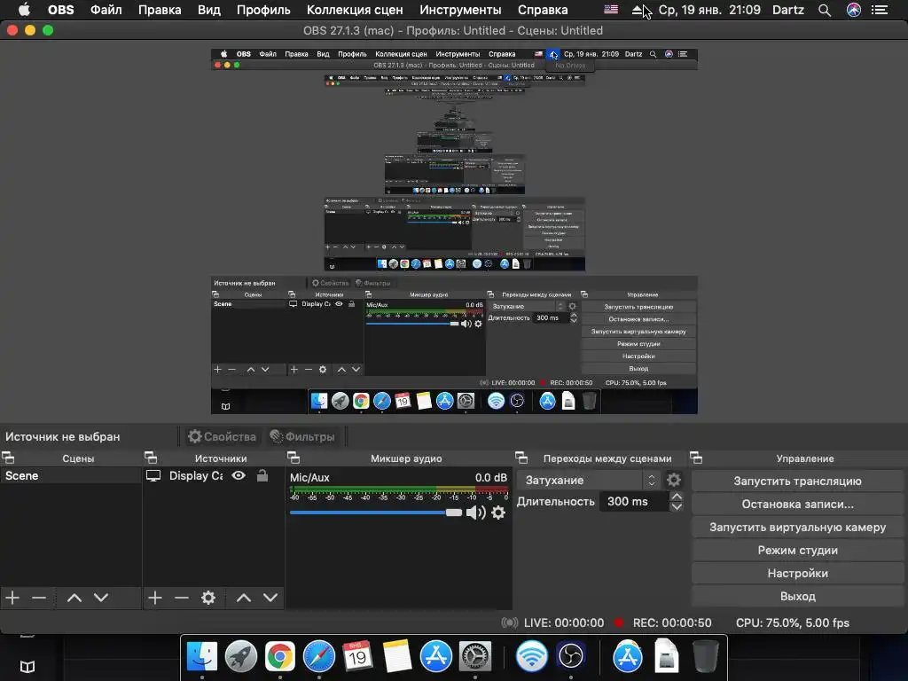Open Mic/Aux audio settings gear
This screenshot has height=681, width=908.
(x=498, y=513)
